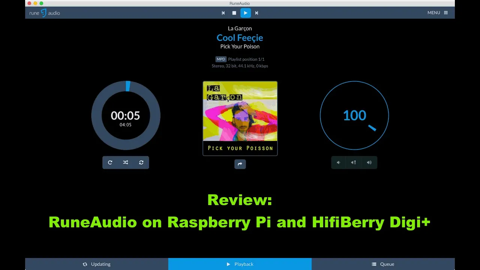Click the total time 04:05
The width and height of the screenshot is (480, 270).
point(126,125)
